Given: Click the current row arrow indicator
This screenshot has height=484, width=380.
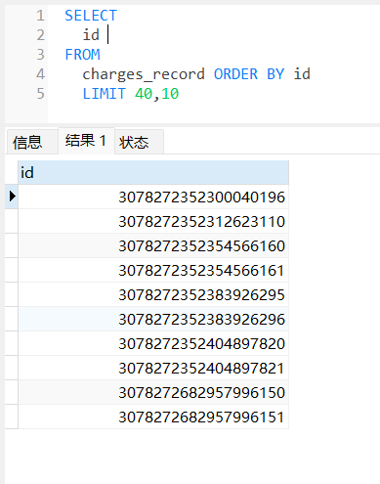Looking at the screenshot, I should (x=13, y=197).
